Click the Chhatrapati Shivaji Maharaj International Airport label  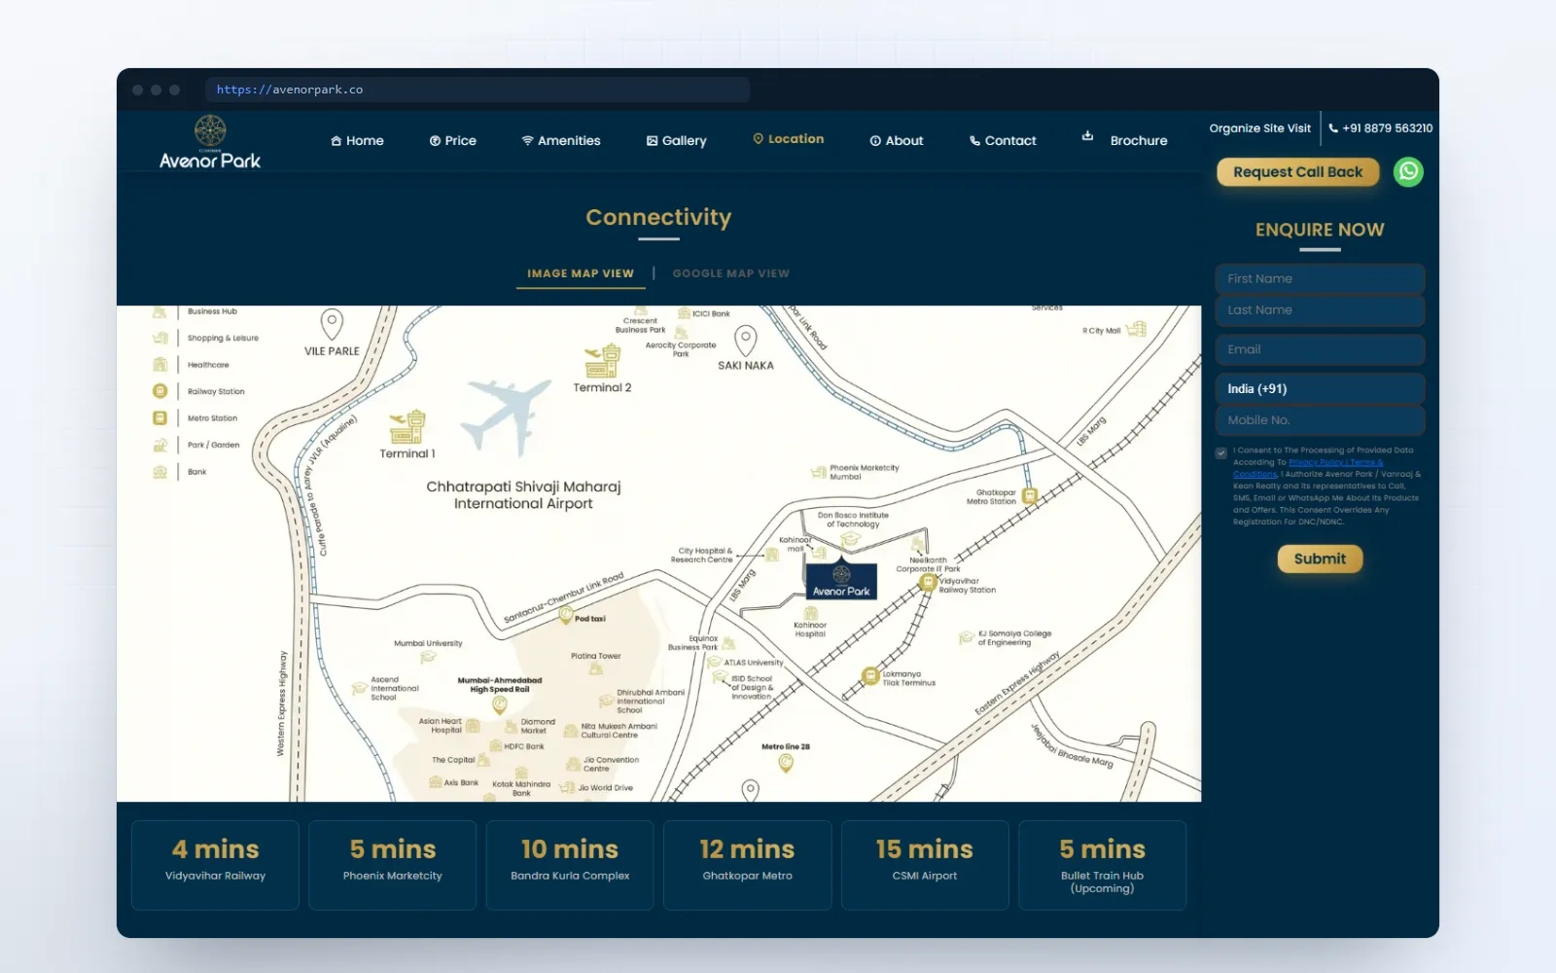[523, 495]
